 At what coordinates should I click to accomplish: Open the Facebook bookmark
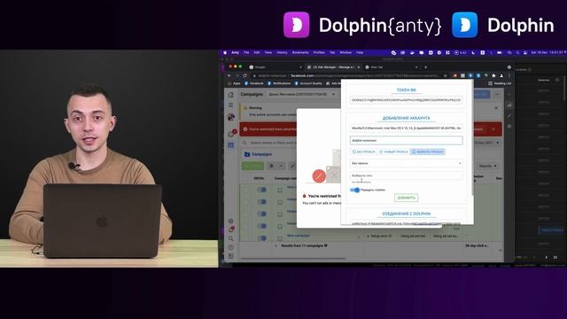[x=254, y=83]
